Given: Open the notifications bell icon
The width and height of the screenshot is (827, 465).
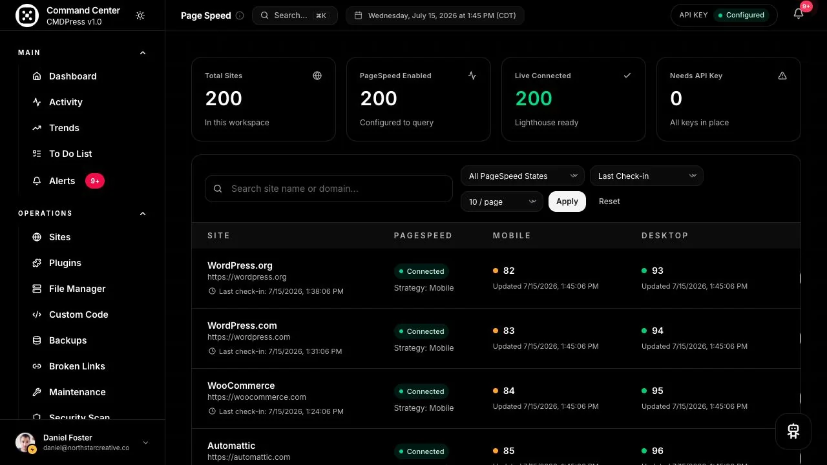Looking at the screenshot, I should [x=799, y=14].
